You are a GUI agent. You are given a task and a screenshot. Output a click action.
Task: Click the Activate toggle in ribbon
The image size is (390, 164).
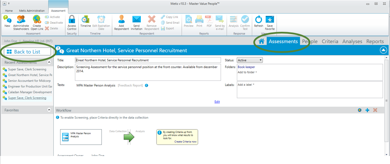click(x=52, y=17)
